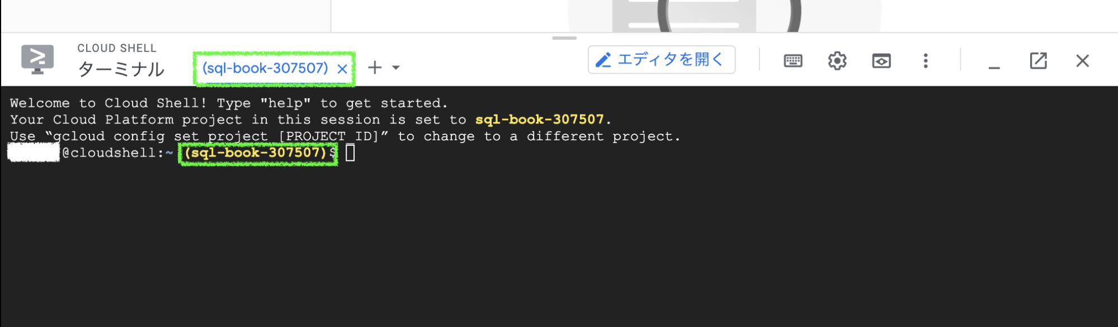The height and width of the screenshot is (327, 1118).
Task: Click the Cloud Shell terminal logo icon
Action: (37, 59)
